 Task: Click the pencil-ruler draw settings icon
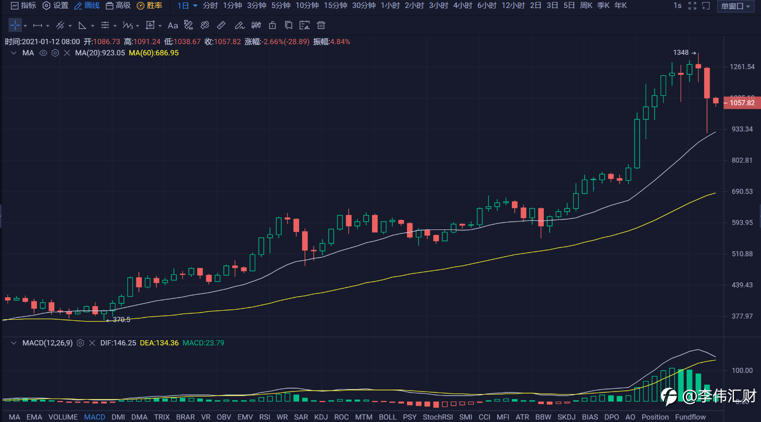pyautogui.click(x=188, y=25)
